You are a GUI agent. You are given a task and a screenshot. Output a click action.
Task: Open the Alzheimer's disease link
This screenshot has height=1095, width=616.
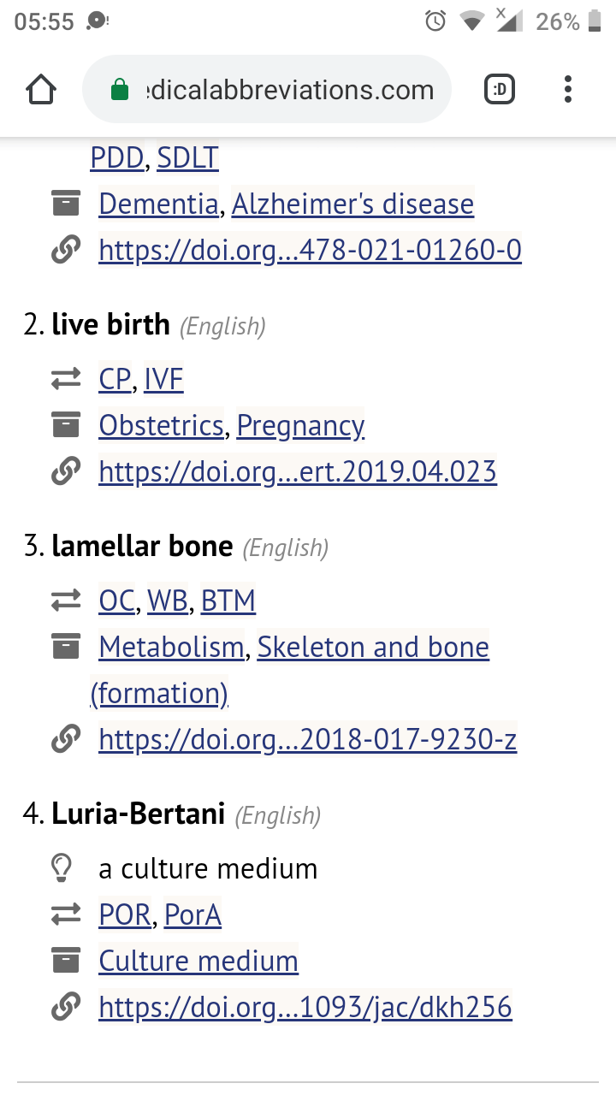pos(352,204)
